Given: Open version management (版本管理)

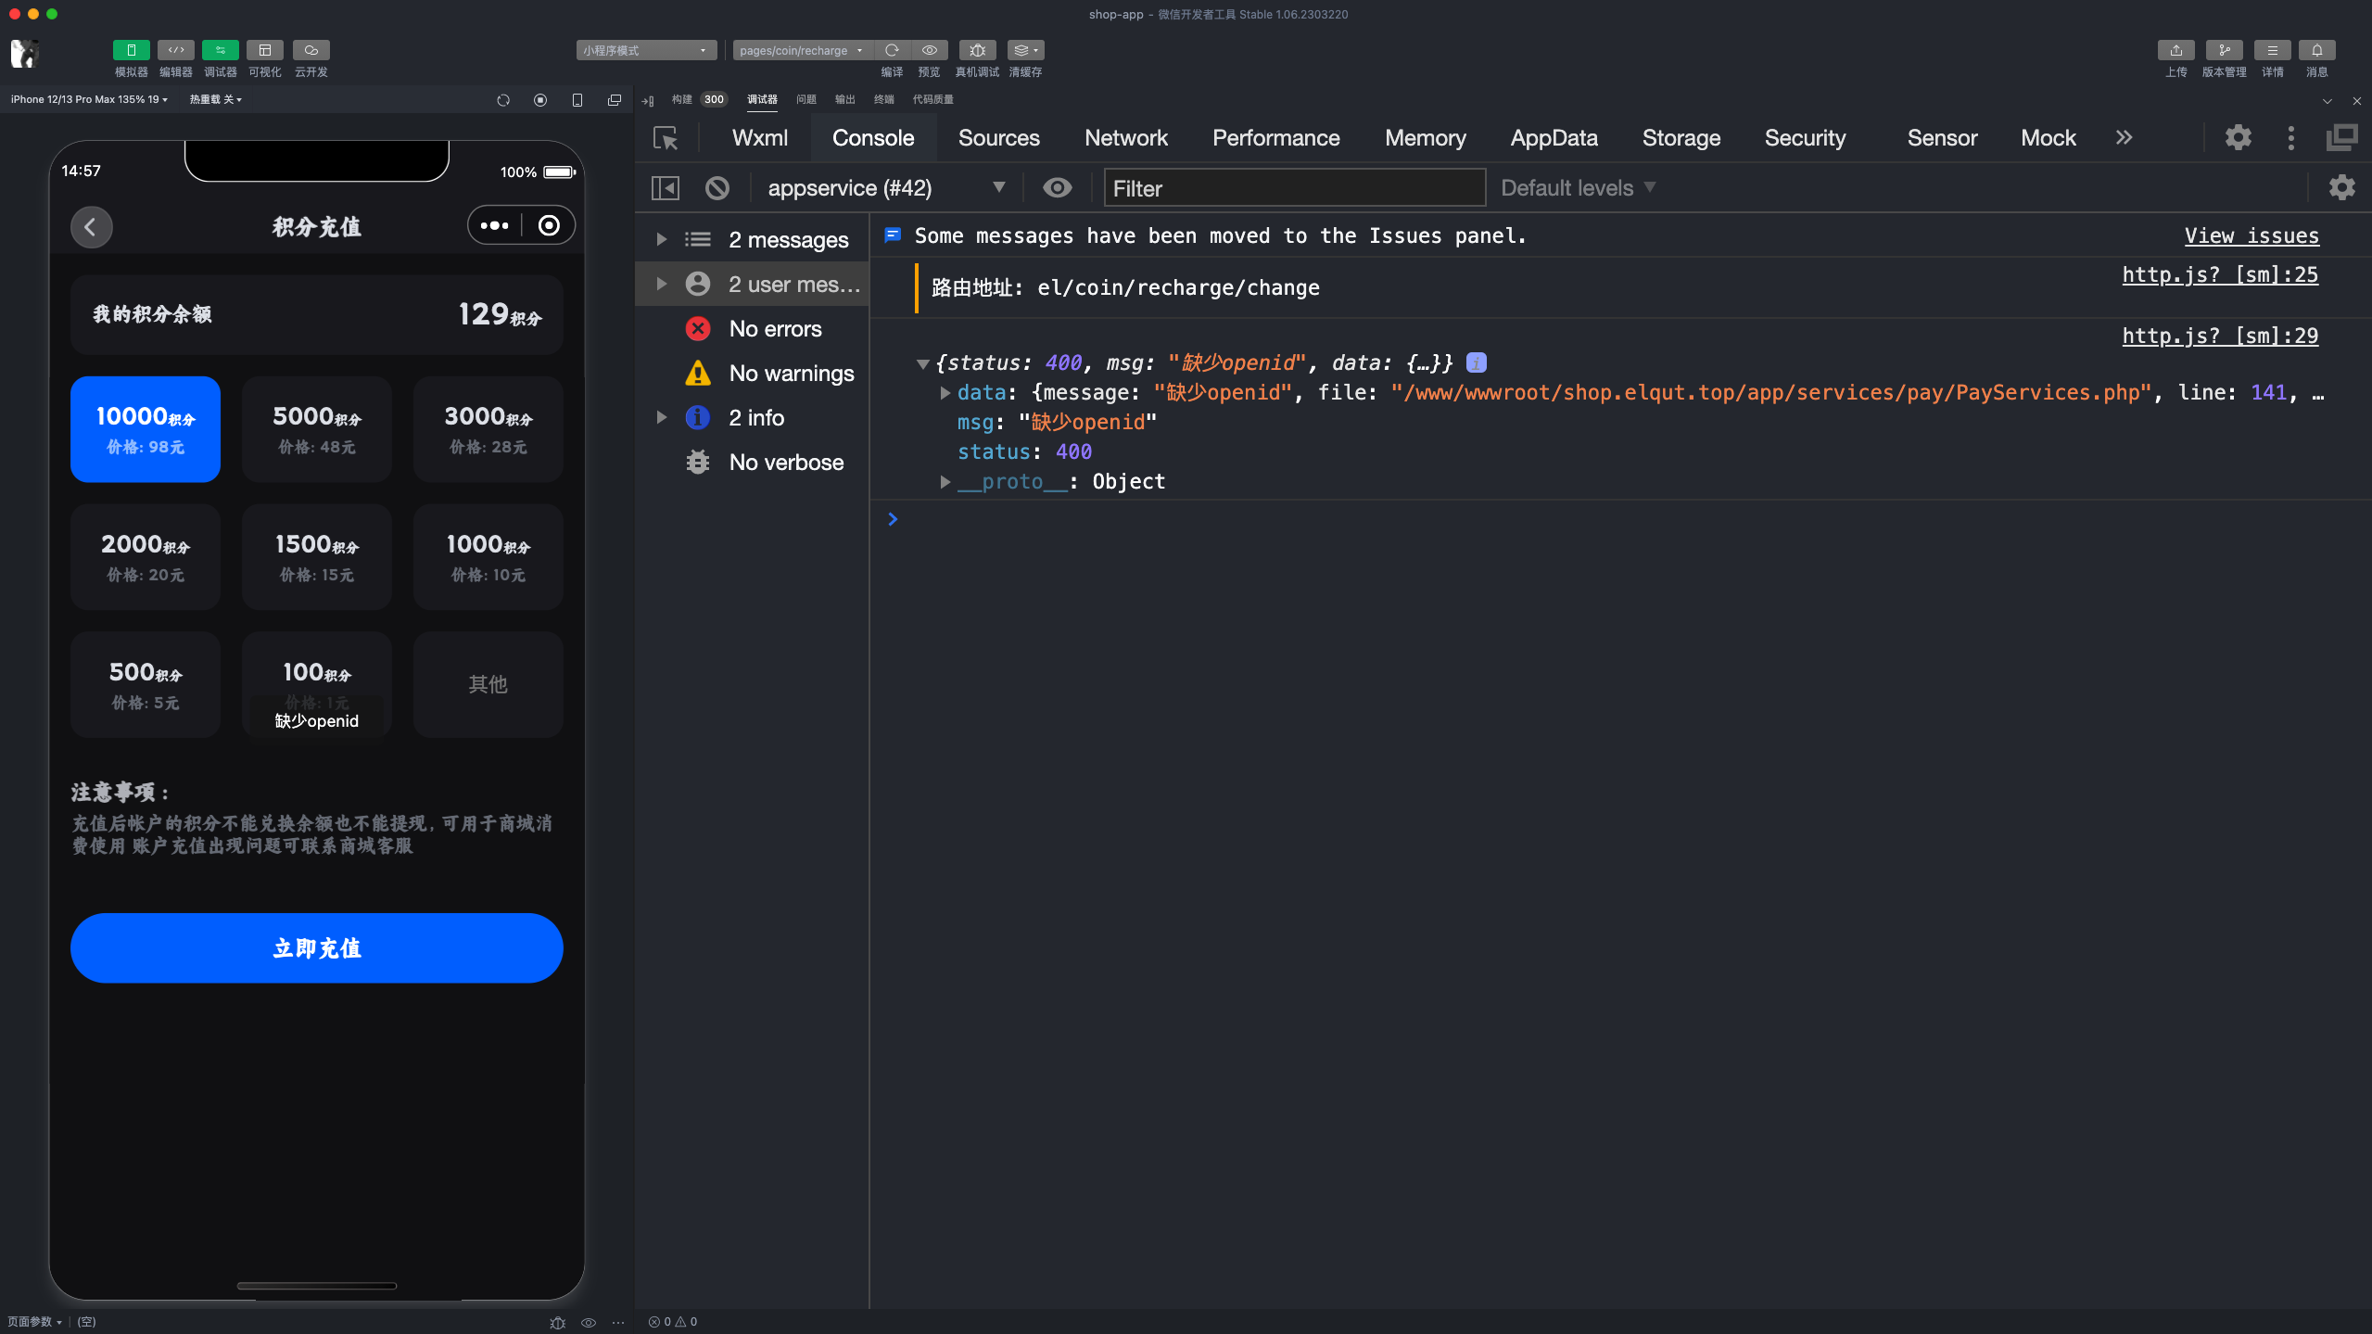Looking at the screenshot, I should tap(2224, 50).
